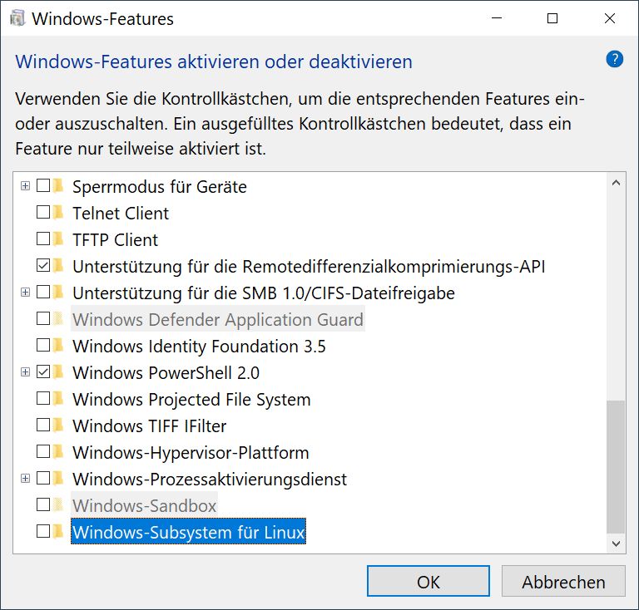Image resolution: width=639 pixels, height=610 pixels.
Task: Click the Windows-Sandbox checkbox
Action: point(43,504)
